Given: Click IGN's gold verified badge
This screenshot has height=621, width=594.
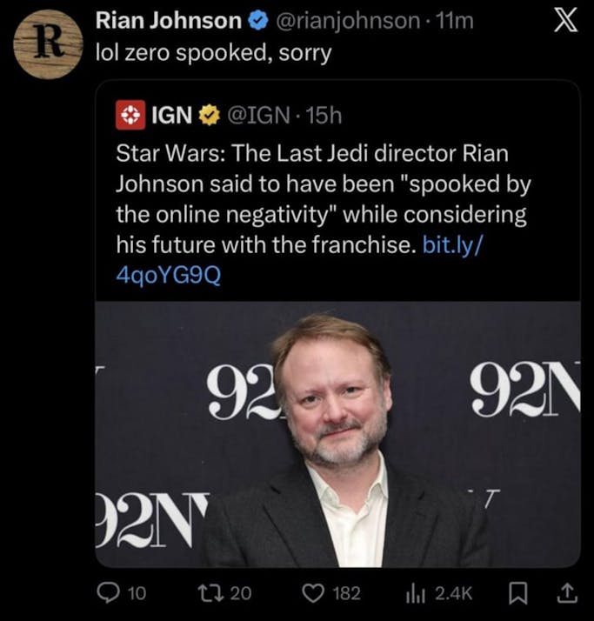Looking at the screenshot, I should click(x=208, y=113).
